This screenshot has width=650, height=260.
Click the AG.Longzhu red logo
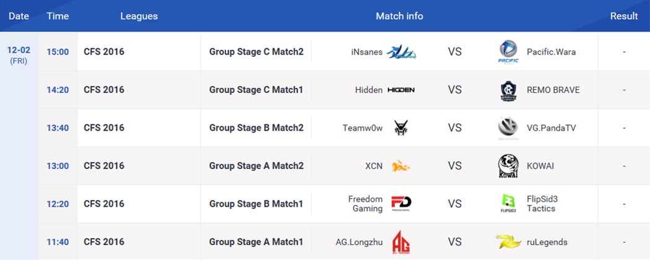tap(401, 242)
